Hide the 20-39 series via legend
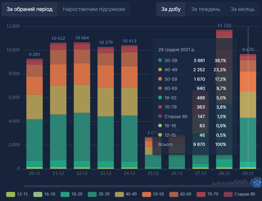 [92, 194]
